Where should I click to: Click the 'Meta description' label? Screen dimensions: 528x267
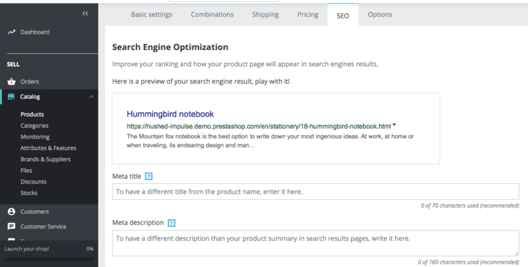pyautogui.click(x=138, y=223)
